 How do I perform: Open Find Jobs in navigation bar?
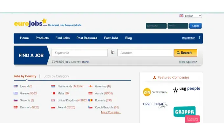click(x=63, y=38)
